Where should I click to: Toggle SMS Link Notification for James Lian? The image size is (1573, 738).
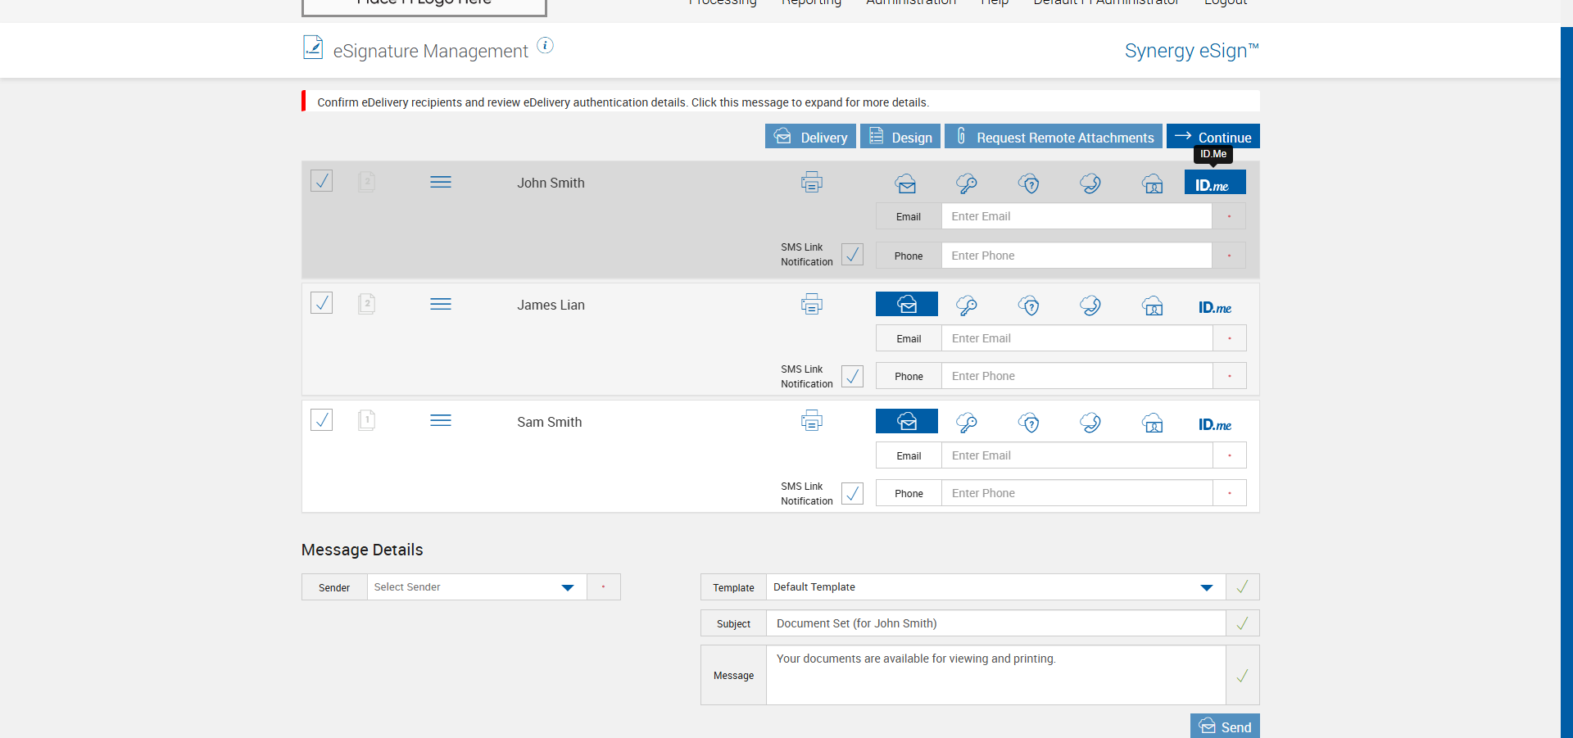coord(852,376)
